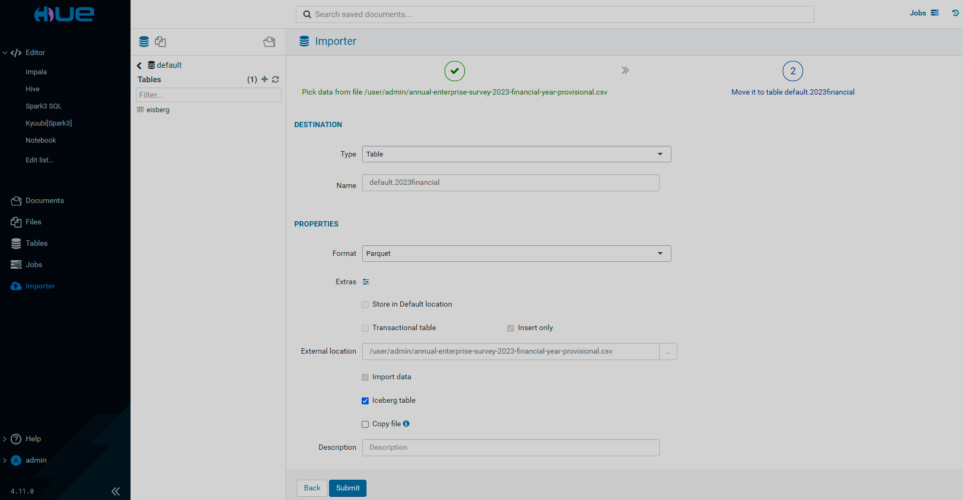Collapse the Editor section chevron

tap(5, 53)
